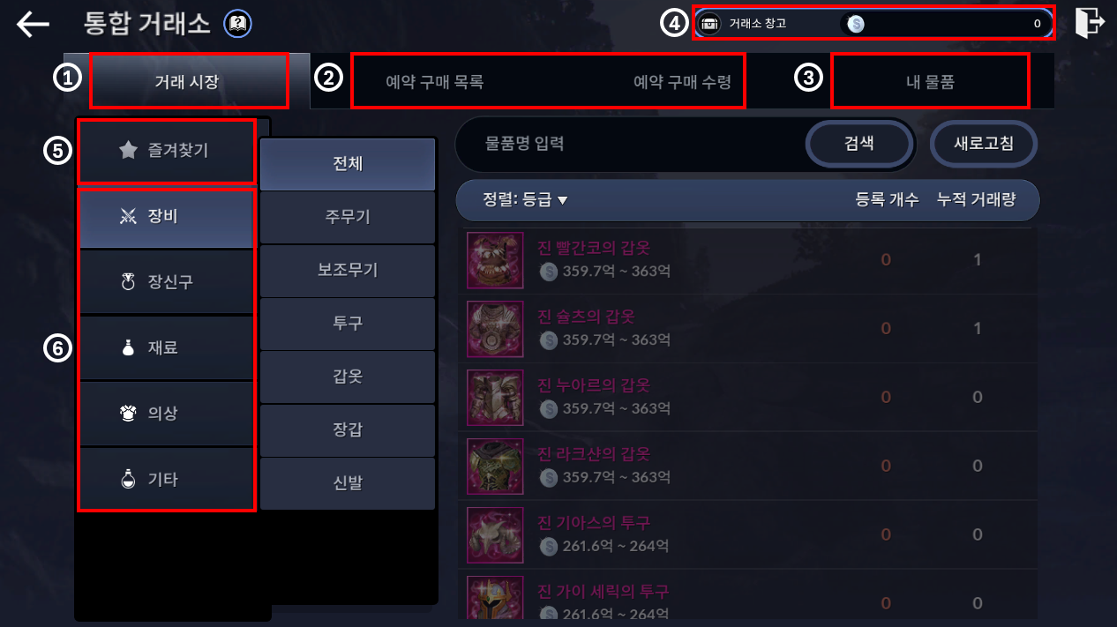This screenshot has width=1117, height=627.
Task: Open the 기타 potion category
Action: (x=168, y=479)
